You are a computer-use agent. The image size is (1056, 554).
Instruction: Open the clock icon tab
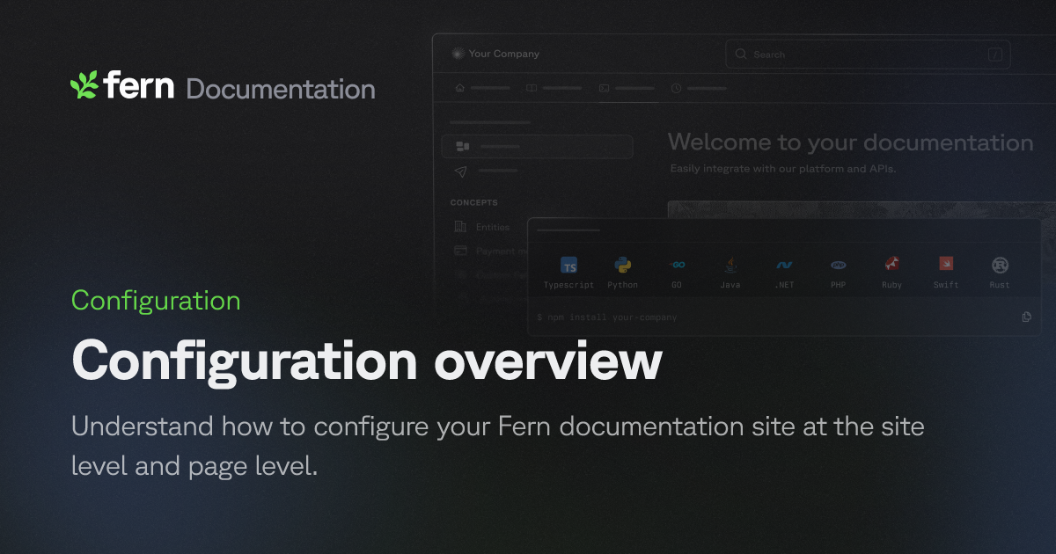pyautogui.click(x=676, y=88)
